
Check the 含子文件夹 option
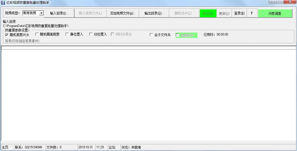(x=151, y=35)
